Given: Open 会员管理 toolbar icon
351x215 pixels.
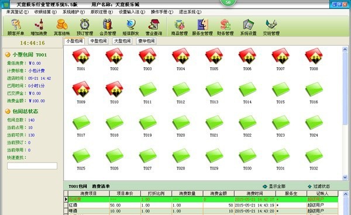Looking at the screenshot, I should click(x=108, y=27).
